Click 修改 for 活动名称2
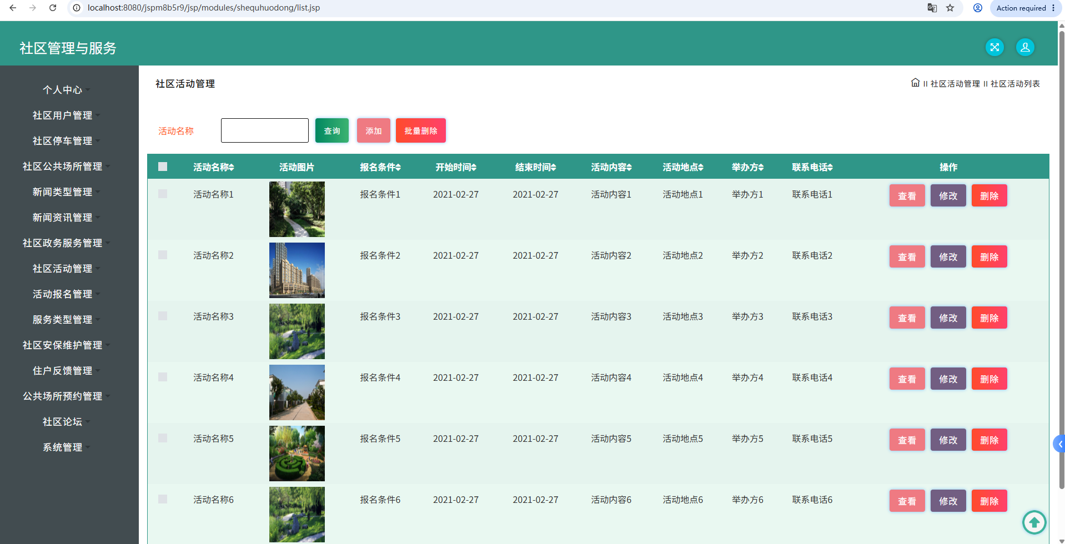Viewport: 1065px width, 544px height. 948,256
